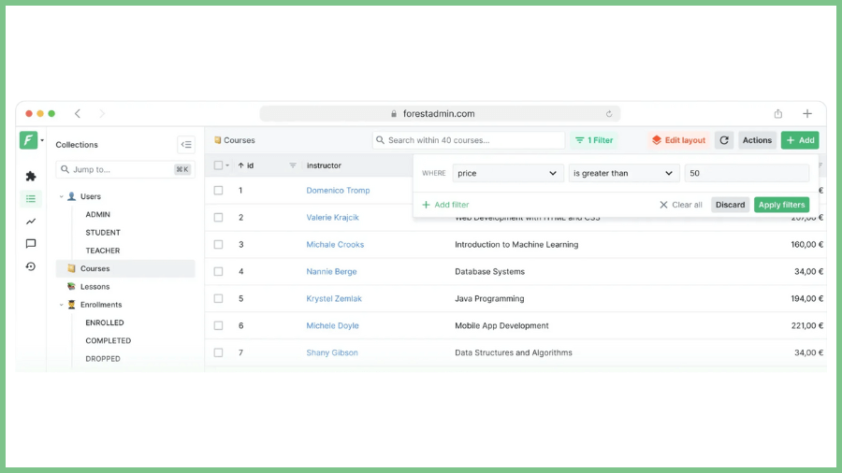
Task: Open the 'is greater than' operator dropdown
Action: click(623, 173)
